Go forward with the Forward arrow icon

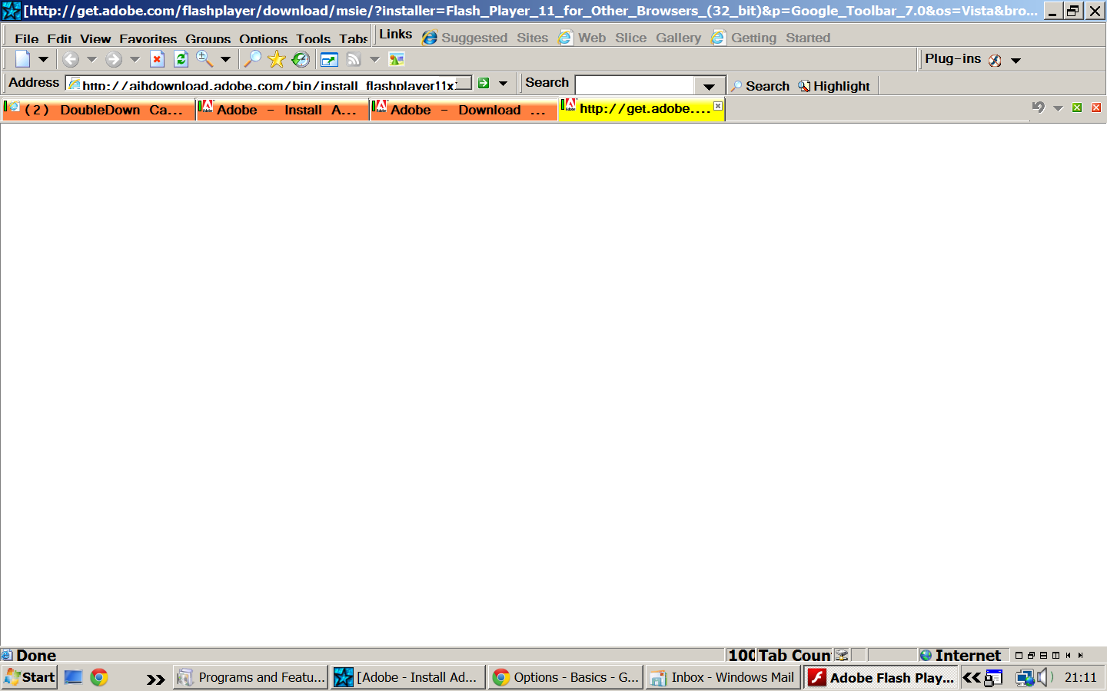click(x=114, y=59)
